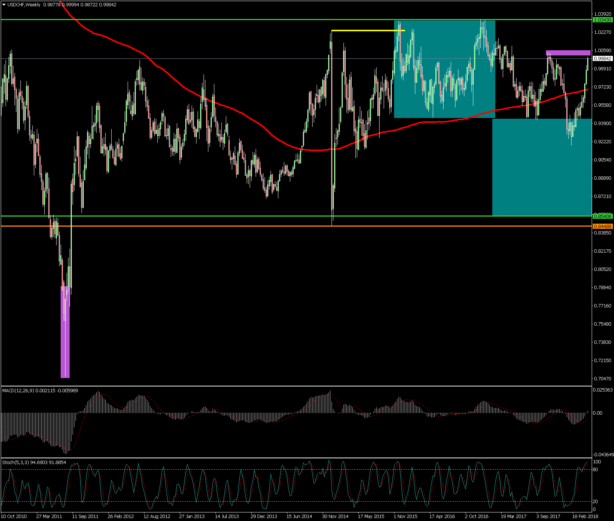Select the green 0.85408 price label
Screen dimensions: 614x521
[602, 216]
